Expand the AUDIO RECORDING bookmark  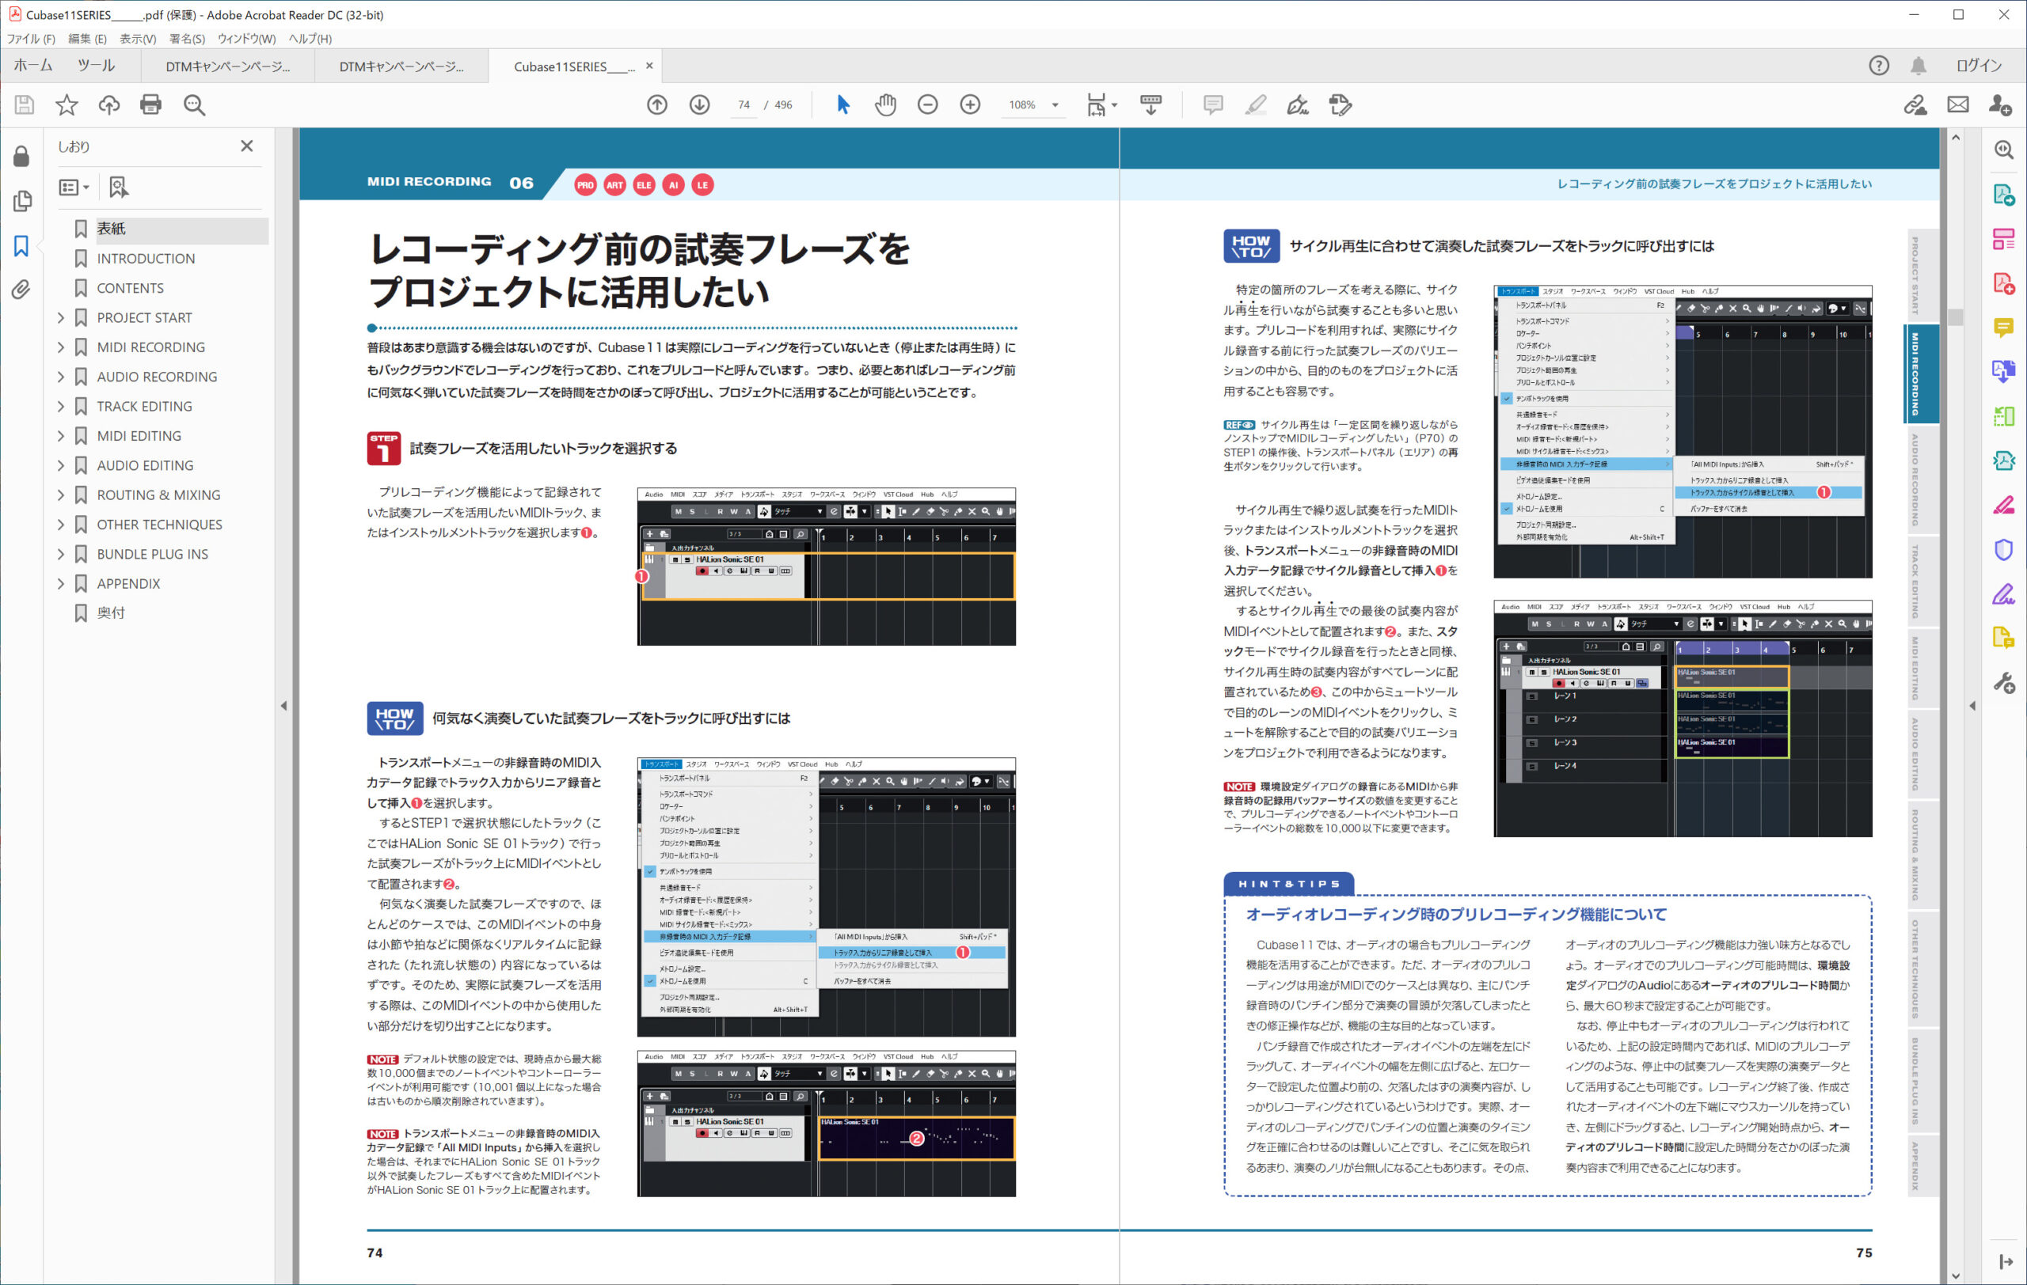tap(61, 377)
